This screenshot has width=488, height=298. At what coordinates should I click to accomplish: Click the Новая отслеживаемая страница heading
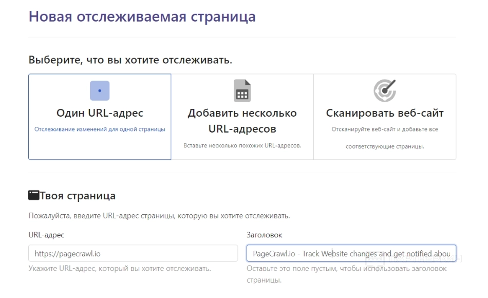142,16
